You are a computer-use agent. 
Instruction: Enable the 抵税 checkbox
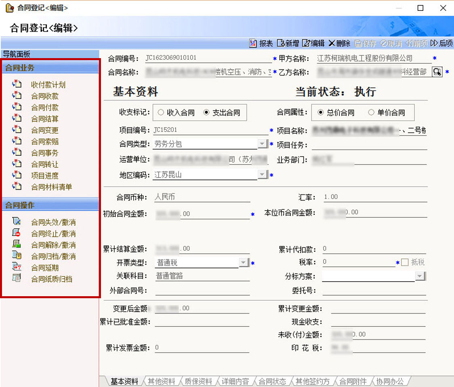click(405, 263)
